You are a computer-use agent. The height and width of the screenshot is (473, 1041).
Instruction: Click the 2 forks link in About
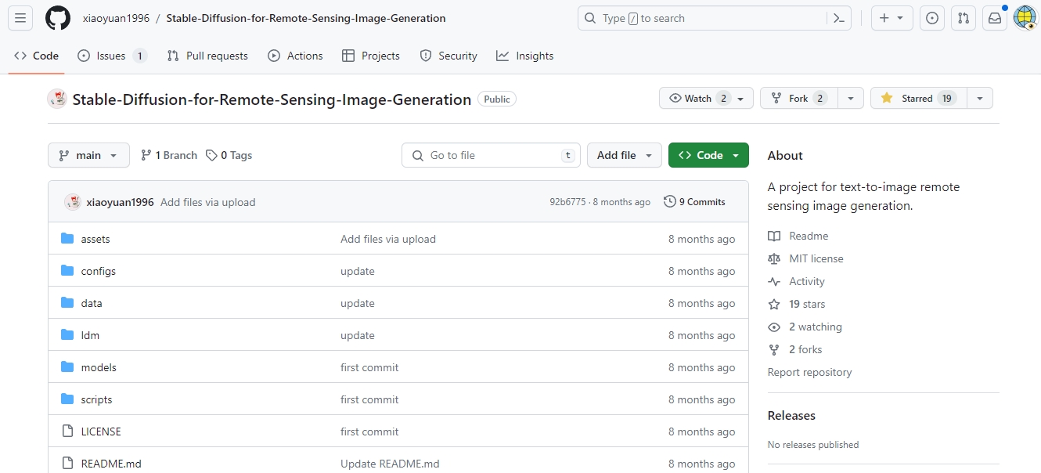coord(805,349)
